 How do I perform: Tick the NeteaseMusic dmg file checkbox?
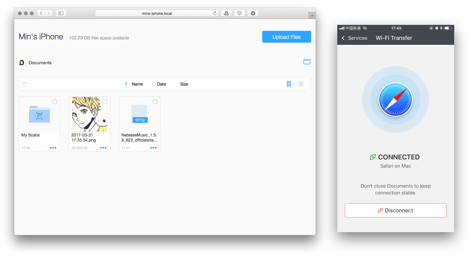click(155, 102)
